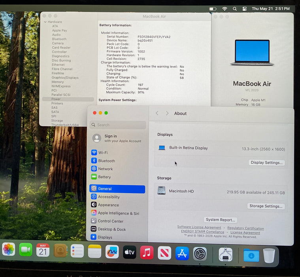Image resolution: width=300 pixels, height=277 pixels.
Task: Select NVMExpress in System Information sidebar
Action: 61,86
